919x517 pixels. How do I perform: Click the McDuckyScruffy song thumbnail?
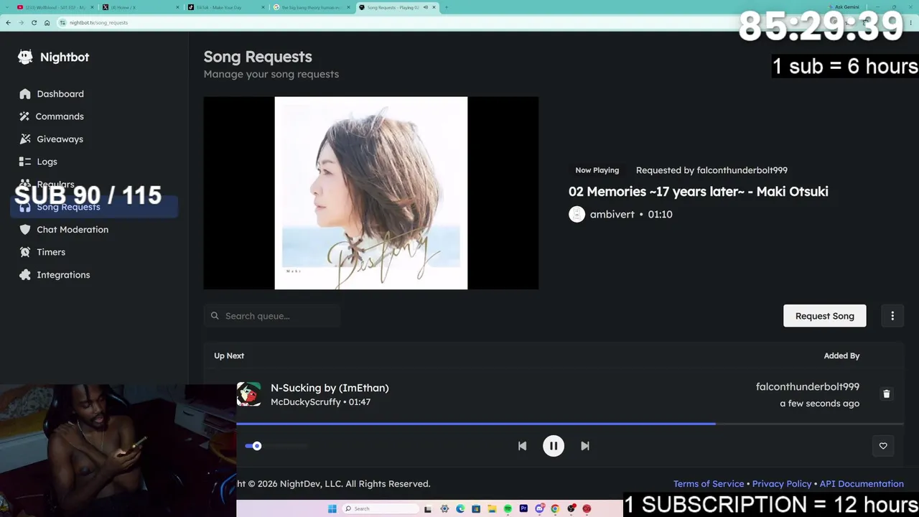click(248, 394)
